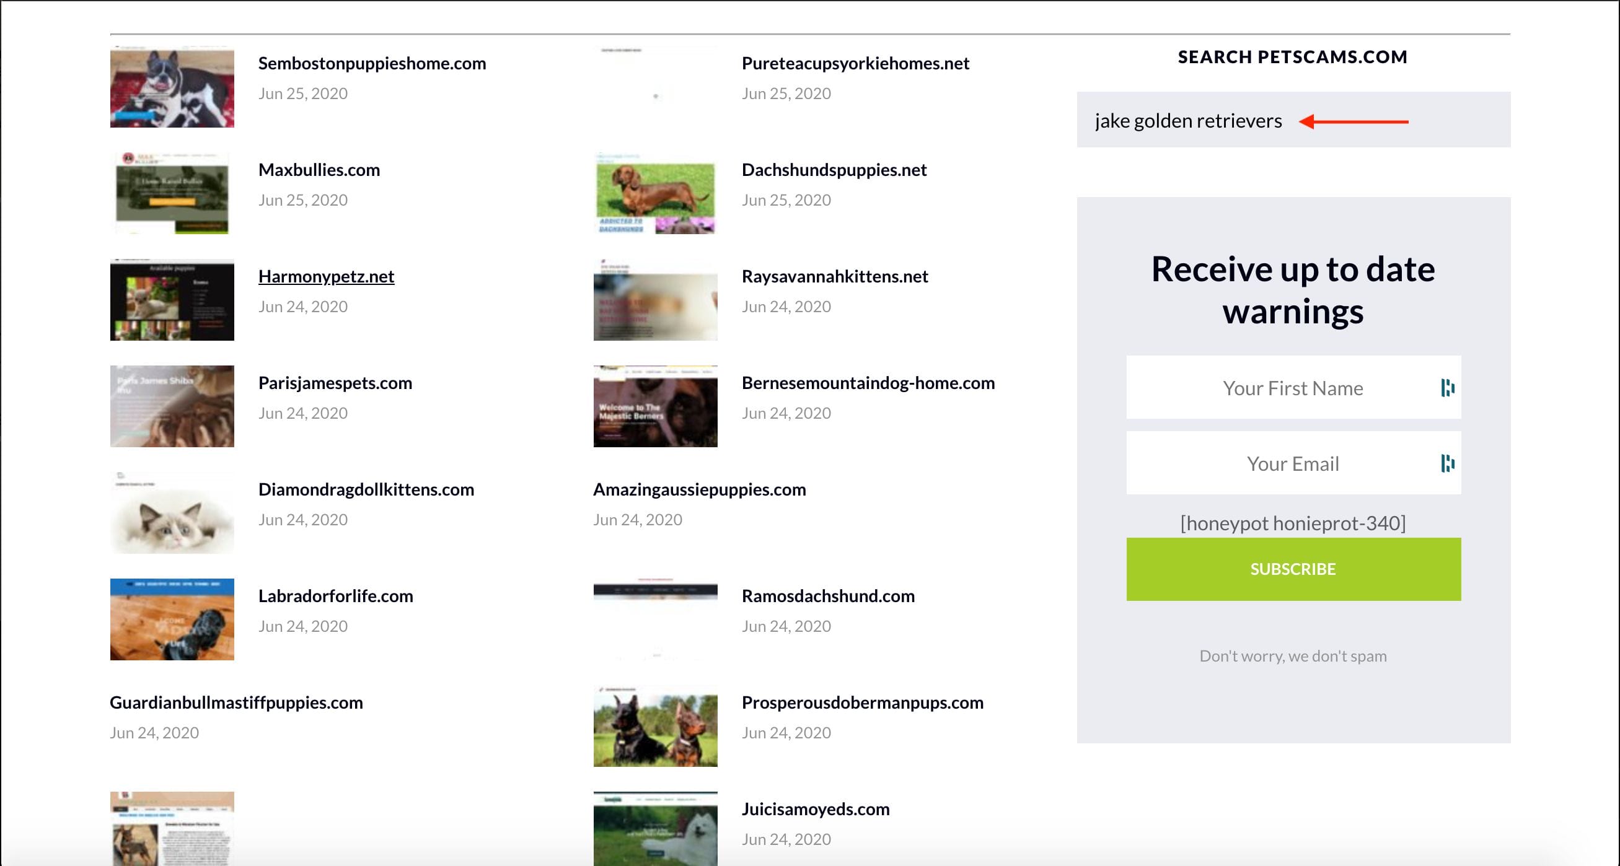Click the green SUBSCRIBE button
The image size is (1620, 866).
[1293, 569]
